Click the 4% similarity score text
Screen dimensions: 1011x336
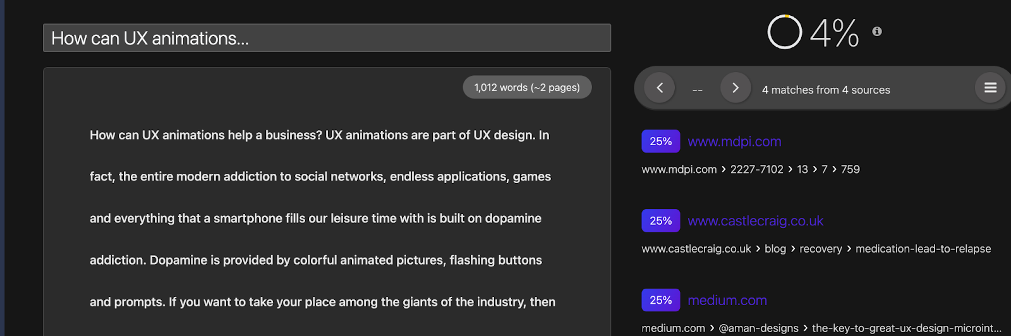click(x=834, y=33)
